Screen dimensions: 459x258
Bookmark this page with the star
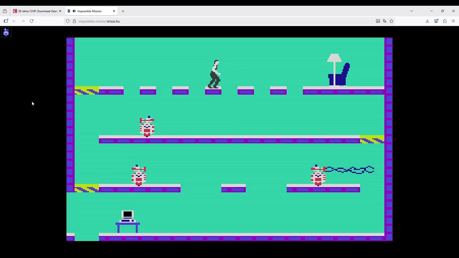tap(391, 21)
